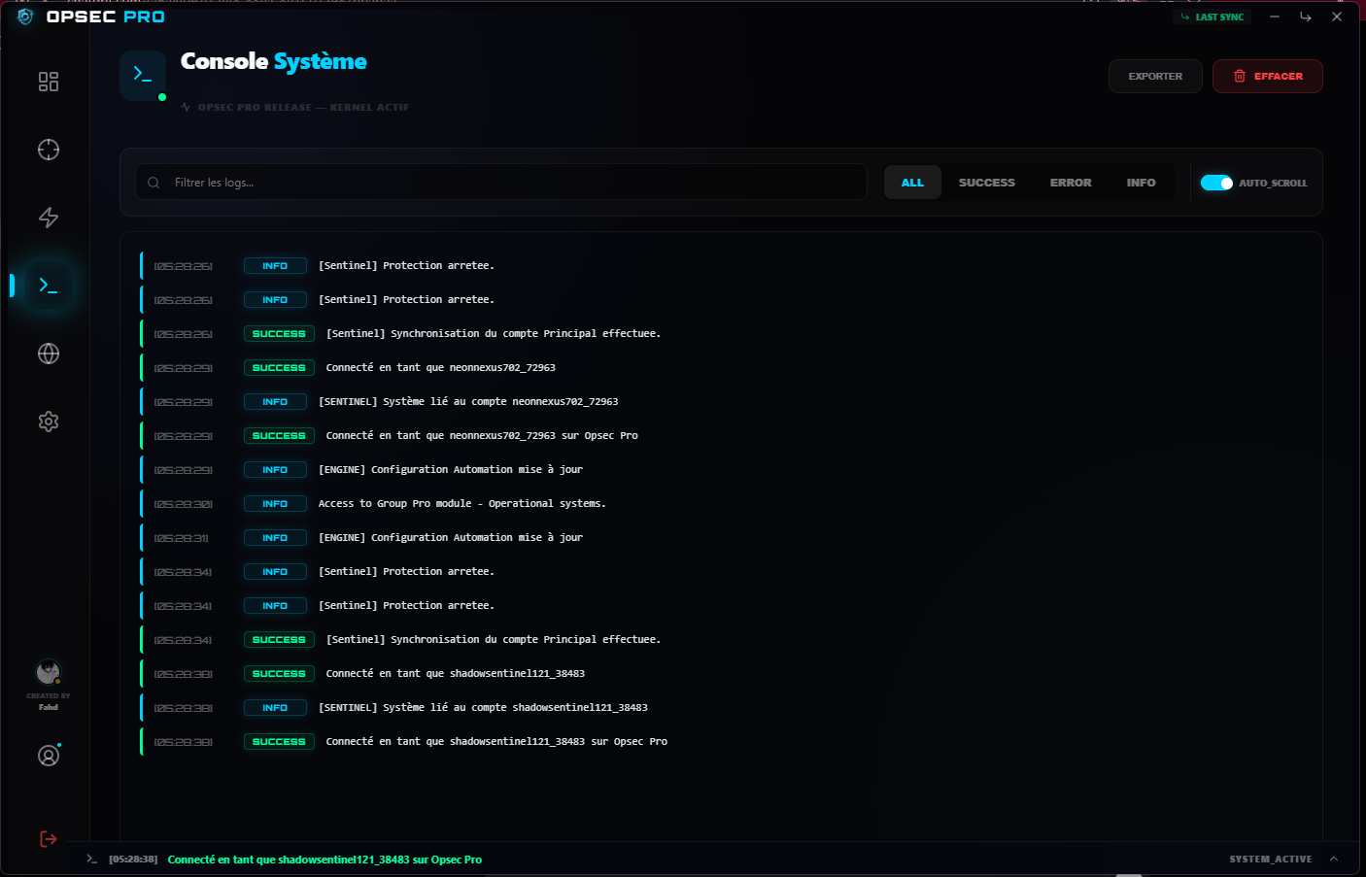The width and height of the screenshot is (1366, 877).
Task: Focus the Filtrer les logs input field
Action: pos(501,183)
